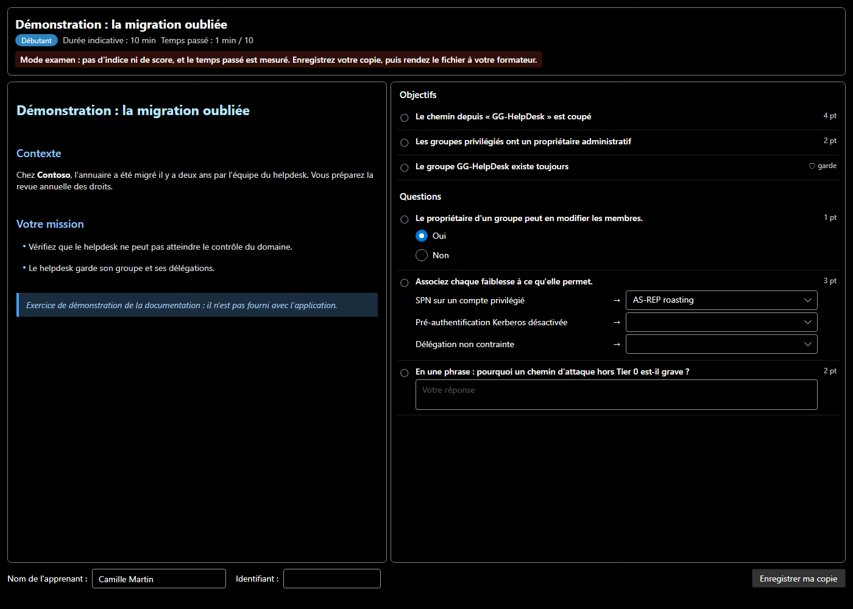Click the empty "Identifiant" field
Viewport: 853px width, 609px height.
tap(332, 579)
